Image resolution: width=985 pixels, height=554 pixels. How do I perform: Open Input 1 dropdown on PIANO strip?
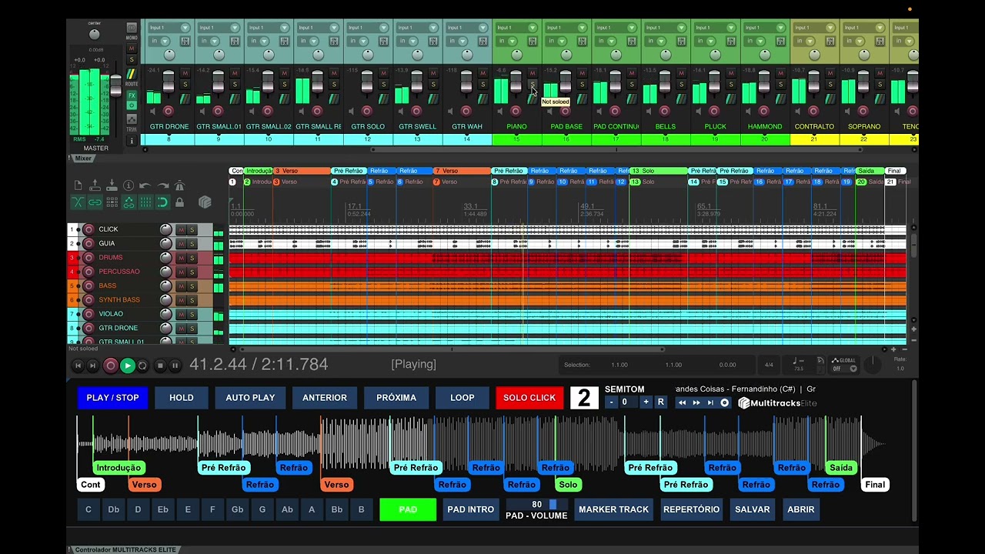pyautogui.click(x=516, y=28)
